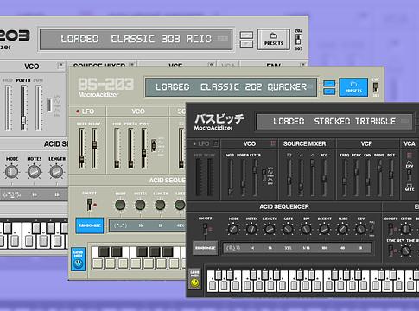Toggle VCO range switch in gray 203 window

(49, 105)
